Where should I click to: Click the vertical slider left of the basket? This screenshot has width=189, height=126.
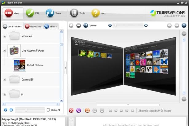pos(71,121)
